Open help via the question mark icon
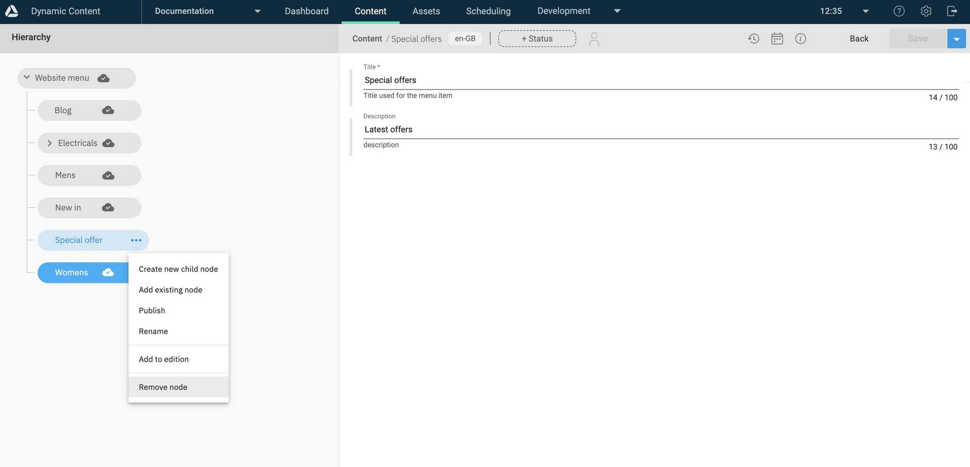Screen dimensions: 970x467 (x=899, y=10)
